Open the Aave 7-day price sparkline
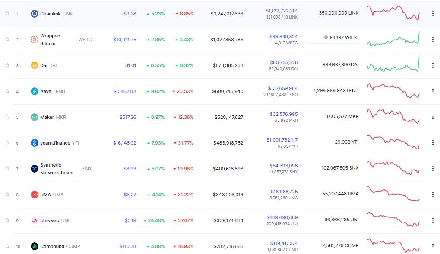This screenshot has width=440, height=254. pyautogui.click(x=393, y=90)
